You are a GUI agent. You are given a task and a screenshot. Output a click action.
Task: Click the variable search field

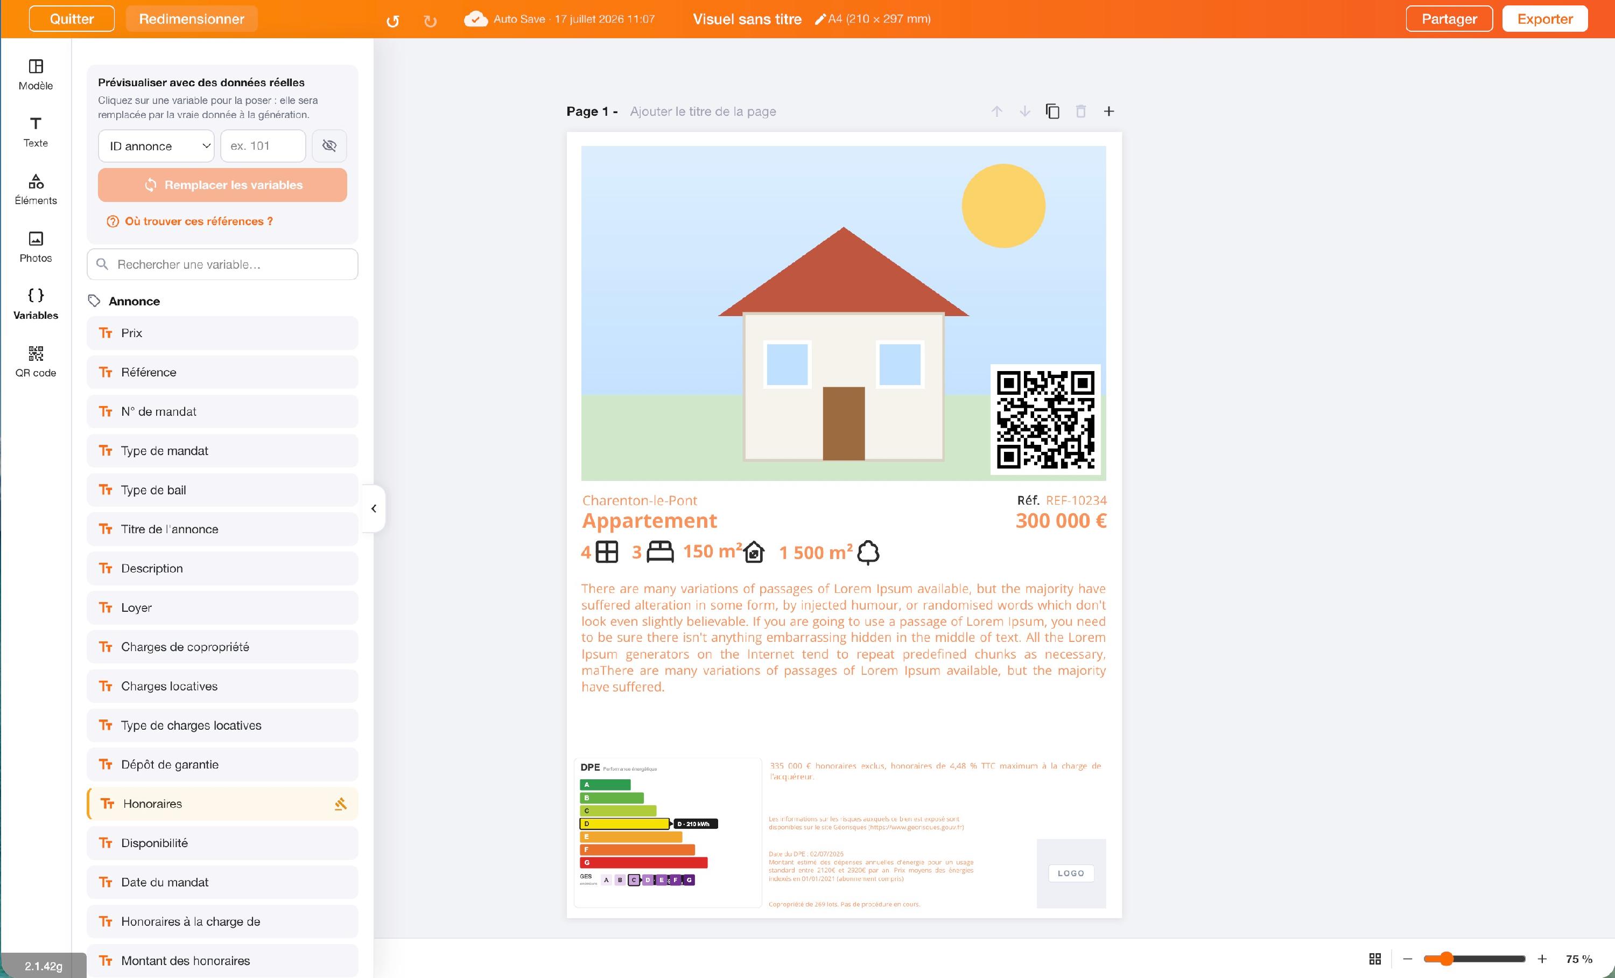coord(222,264)
